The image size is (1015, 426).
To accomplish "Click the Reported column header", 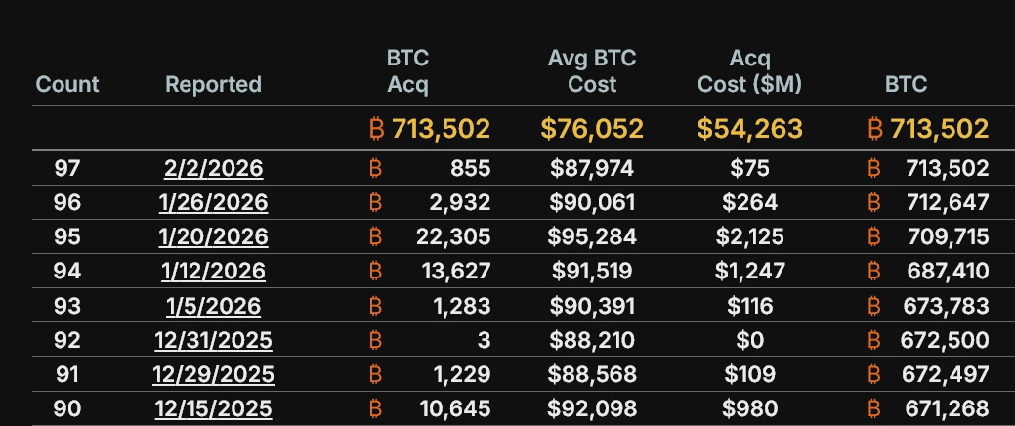I will pos(213,84).
